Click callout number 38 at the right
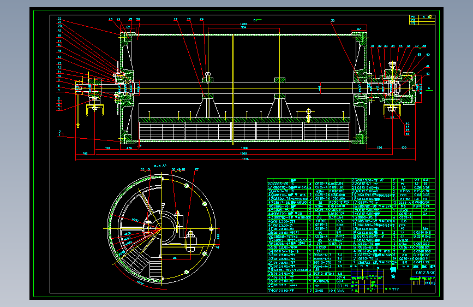 pos(424,46)
